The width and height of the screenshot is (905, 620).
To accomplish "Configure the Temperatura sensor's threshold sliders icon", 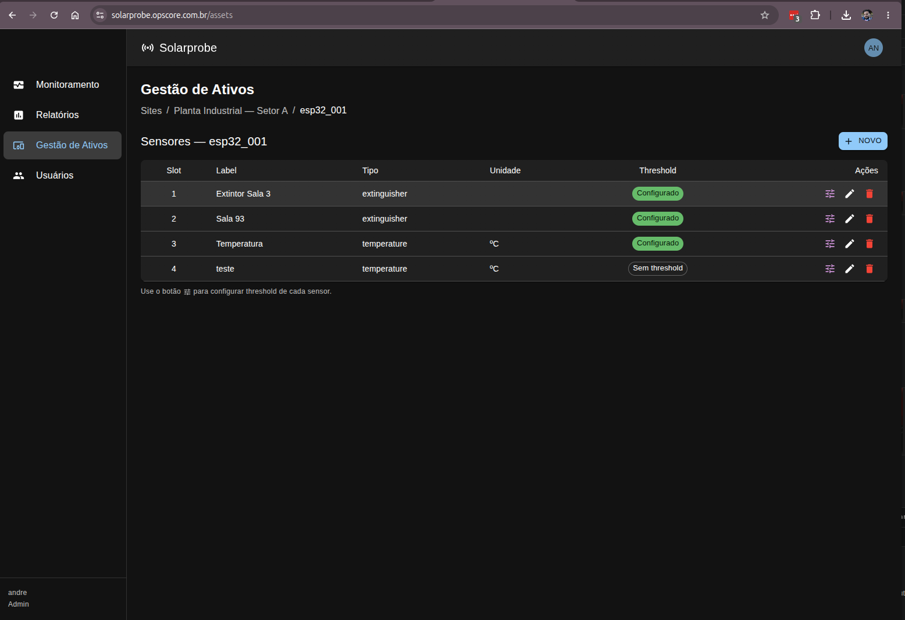I will point(830,244).
